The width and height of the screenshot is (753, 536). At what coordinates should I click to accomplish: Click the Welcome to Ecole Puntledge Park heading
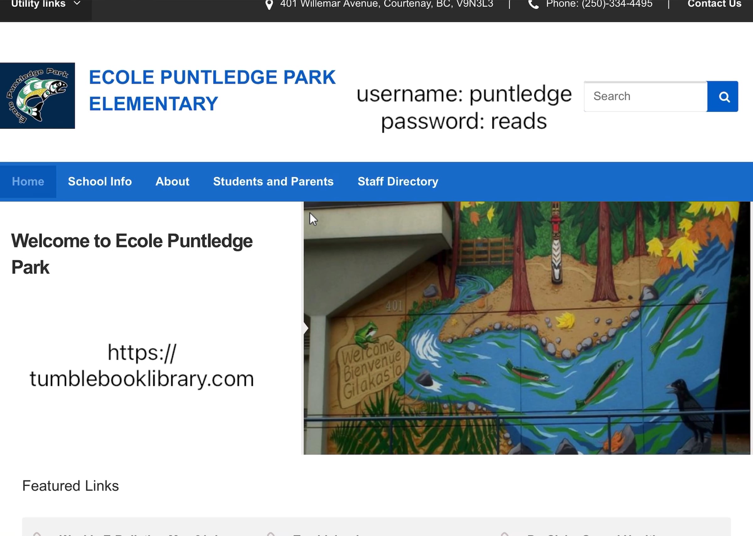point(132,254)
